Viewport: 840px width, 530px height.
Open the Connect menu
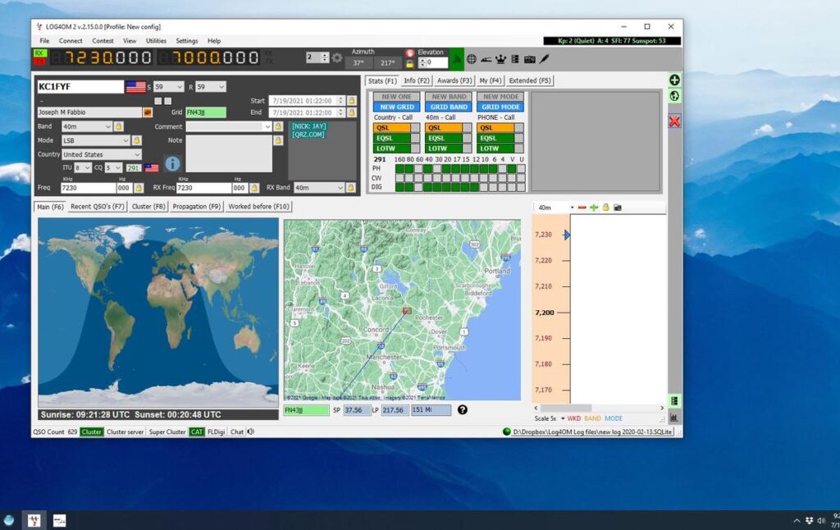[x=71, y=41]
